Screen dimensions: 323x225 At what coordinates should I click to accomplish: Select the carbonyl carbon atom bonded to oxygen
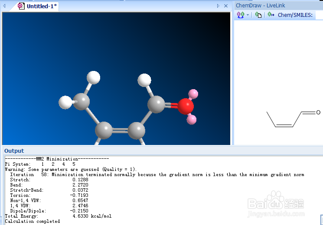click(x=156, y=104)
